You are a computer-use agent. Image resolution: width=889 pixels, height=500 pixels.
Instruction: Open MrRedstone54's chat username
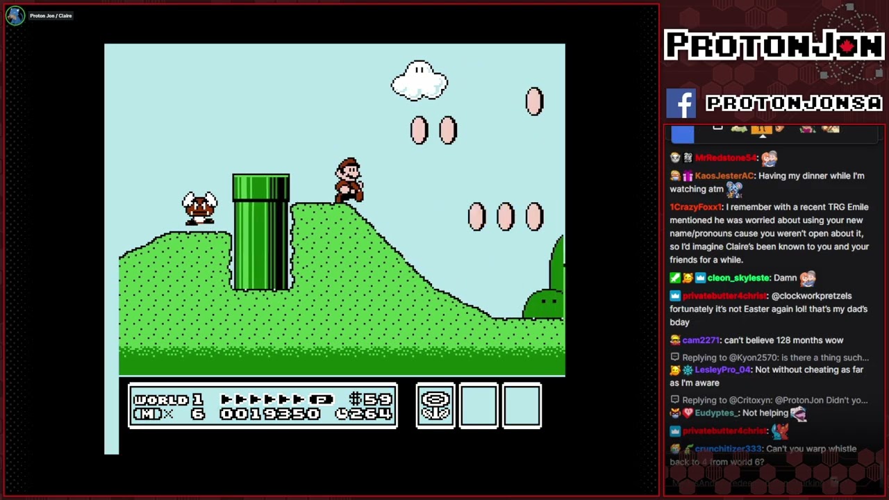tap(726, 158)
